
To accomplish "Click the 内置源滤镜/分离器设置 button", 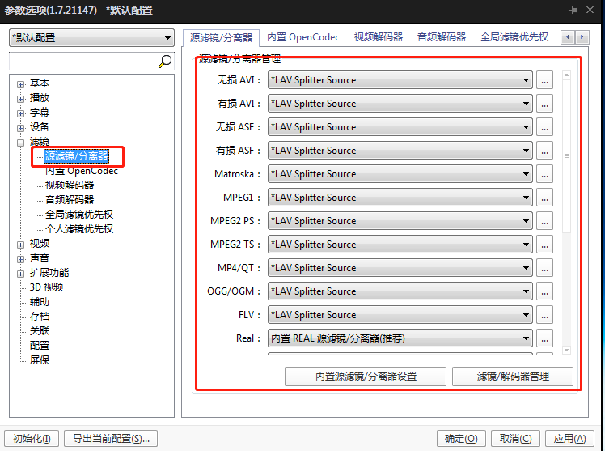I will click(x=366, y=377).
